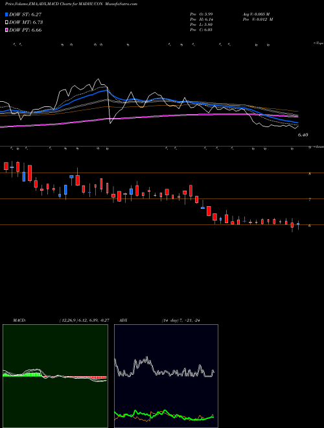The height and width of the screenshot is (428, 324).
Task: Click the ADX values '(14 day) 7, +21, -24'
Action: [x=181, y=320]
